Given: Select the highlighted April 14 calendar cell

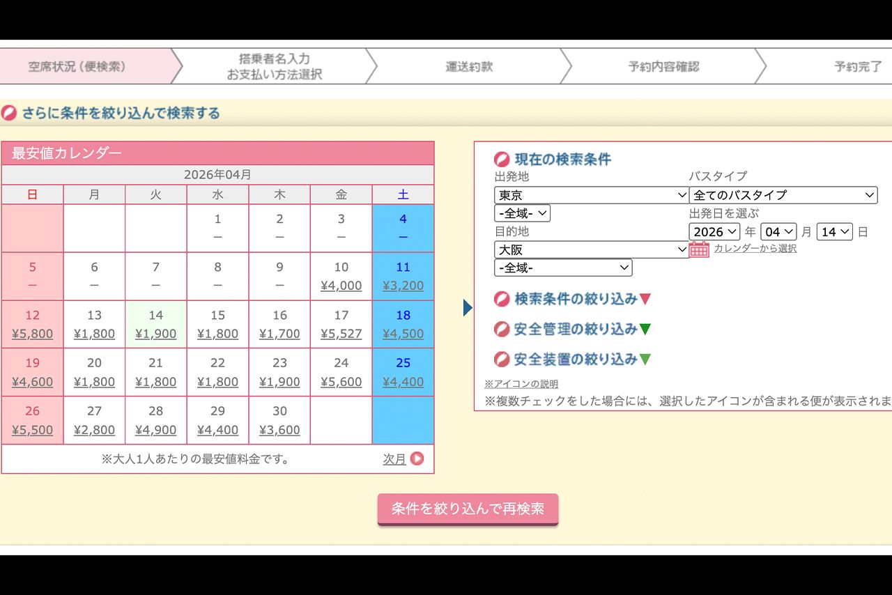Looking at the screenshot, I should click(156, 325).
